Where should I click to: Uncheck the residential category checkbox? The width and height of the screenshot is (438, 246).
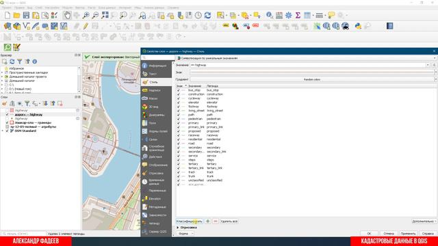point(178,139)
